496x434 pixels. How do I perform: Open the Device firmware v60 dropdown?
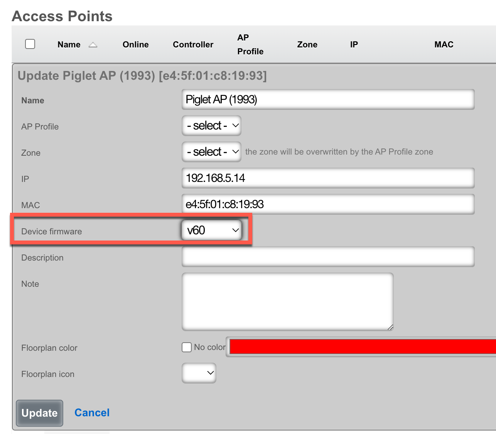pyautogui.click(x=212, y=230)
